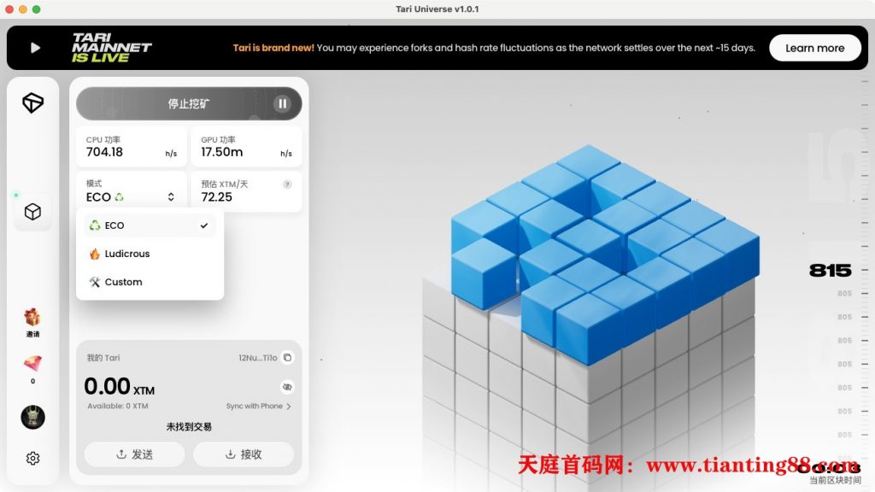875x492 pixels.
Task: Expand the ECO mode dropdown selector
Action: coord(132,191)
